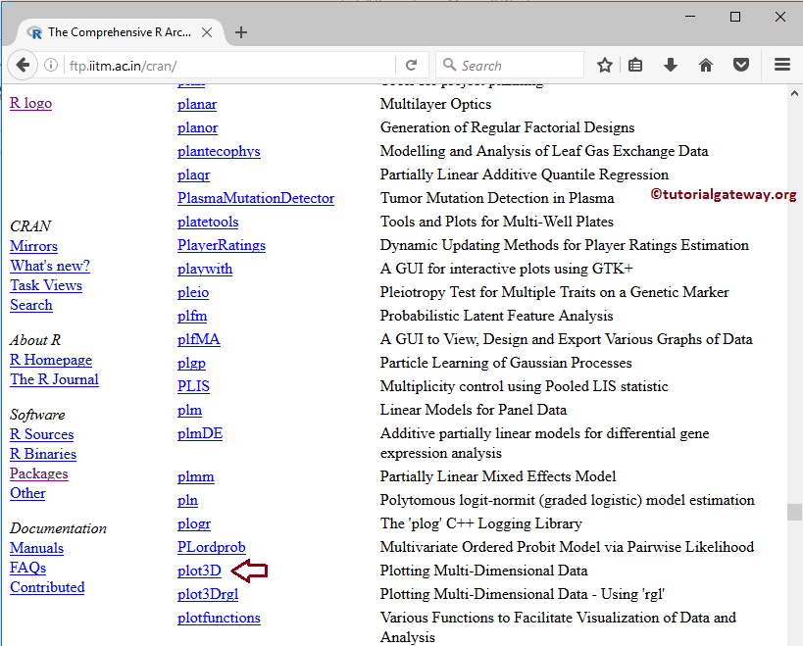Bookmark this page with the star icon
Image resolution: width=803 pixels, height=646 pixels.
point(605,66)
